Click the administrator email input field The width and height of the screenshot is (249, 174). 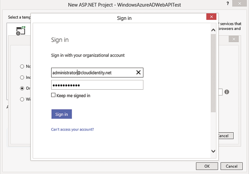point(97,72)
